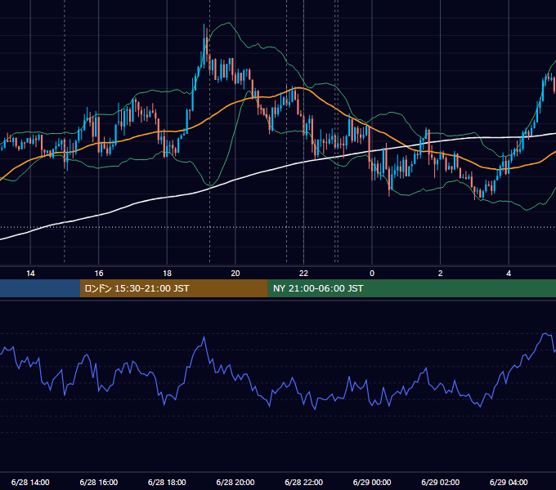Click the 16 hour axis label
This screenshot has width=556, height=490.
[x=99, y=274]
